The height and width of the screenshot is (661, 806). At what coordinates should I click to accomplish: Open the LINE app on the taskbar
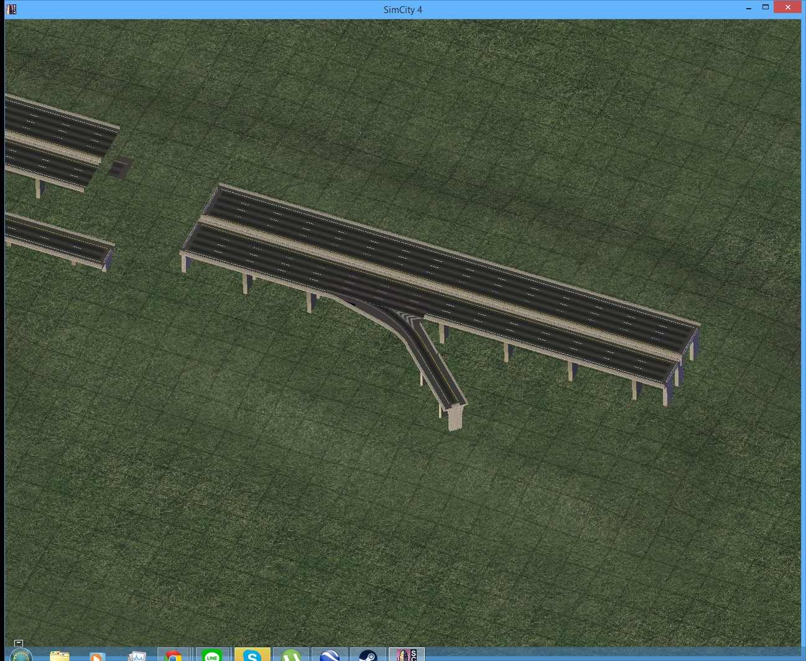[212, 655]
